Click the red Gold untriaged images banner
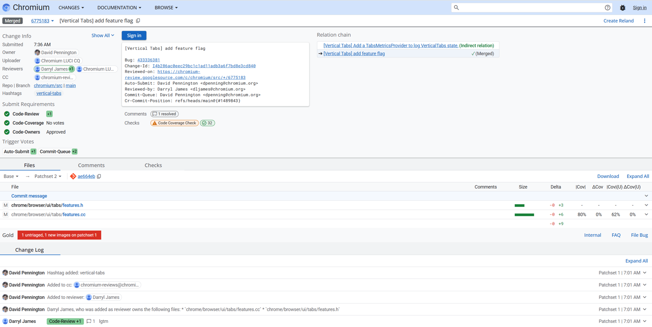 tap(59, 235)
